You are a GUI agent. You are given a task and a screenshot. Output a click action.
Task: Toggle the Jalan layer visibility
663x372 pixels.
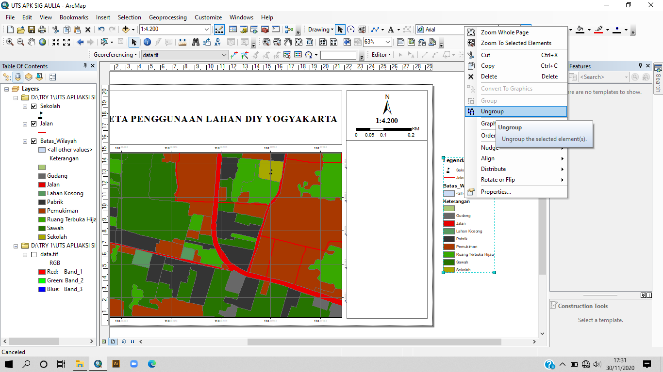[x=33, y=124]
